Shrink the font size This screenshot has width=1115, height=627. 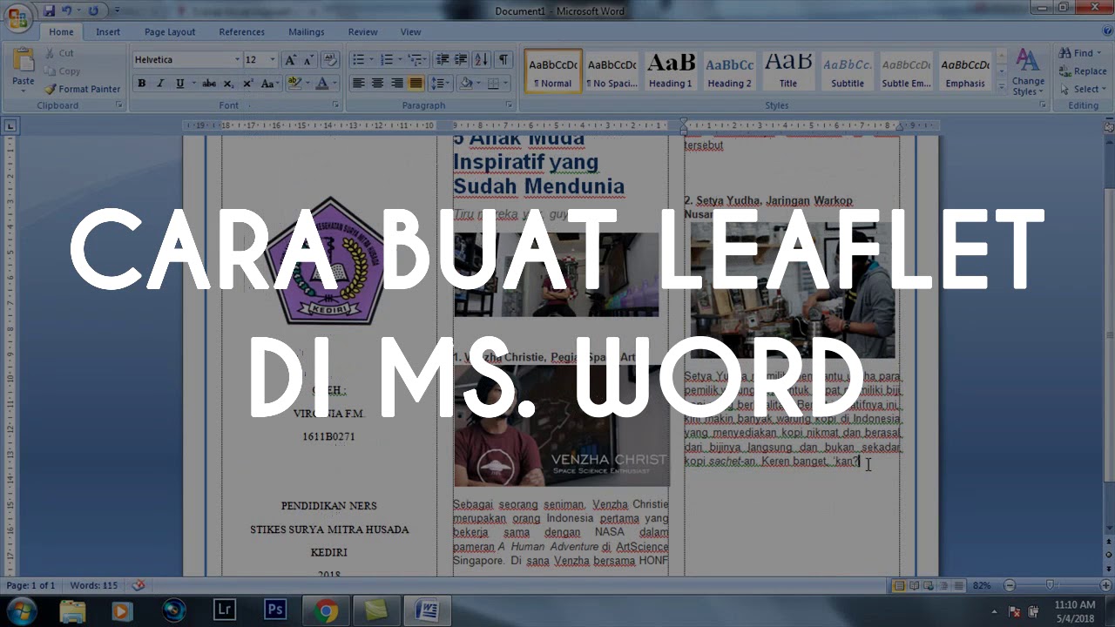309,60
